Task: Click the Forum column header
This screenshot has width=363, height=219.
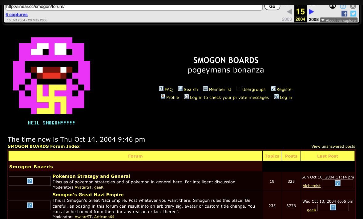Action: pos(135,156)
